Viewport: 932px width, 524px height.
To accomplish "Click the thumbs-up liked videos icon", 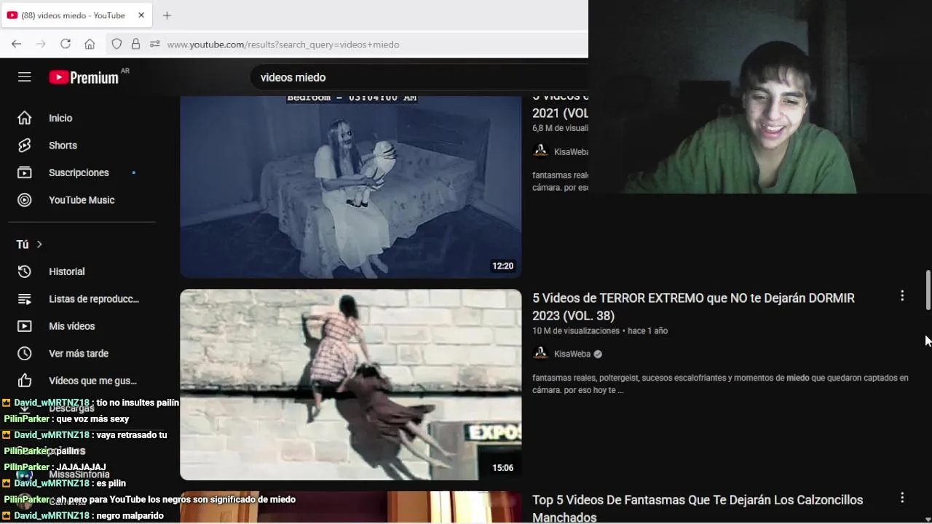I will point(25,381).
